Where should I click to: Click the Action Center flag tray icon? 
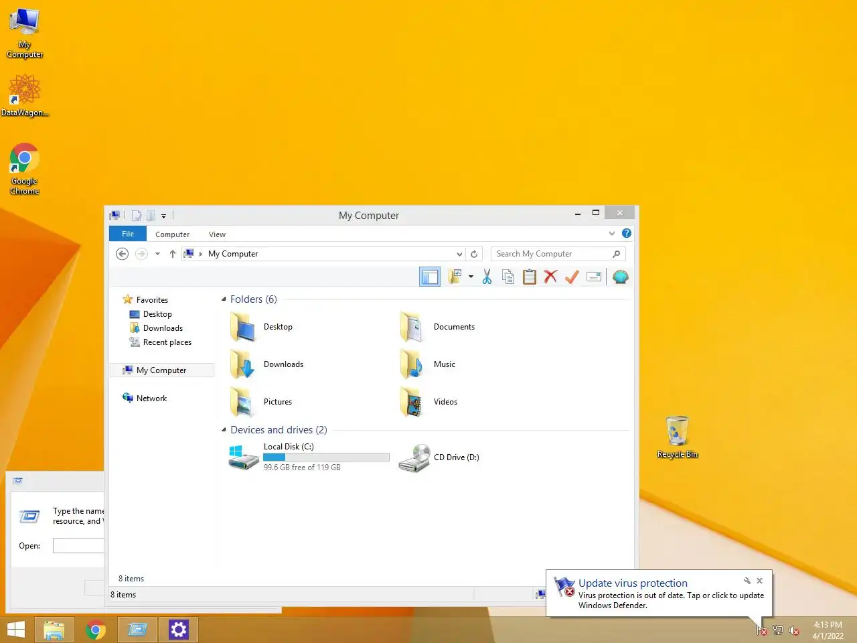pos(761,630)
